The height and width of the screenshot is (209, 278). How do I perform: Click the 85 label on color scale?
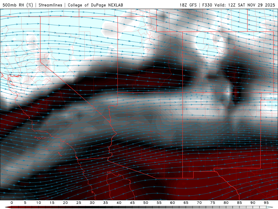pos(239,203)
